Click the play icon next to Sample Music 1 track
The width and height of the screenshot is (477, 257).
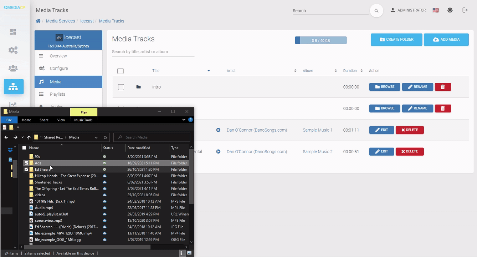218,130
